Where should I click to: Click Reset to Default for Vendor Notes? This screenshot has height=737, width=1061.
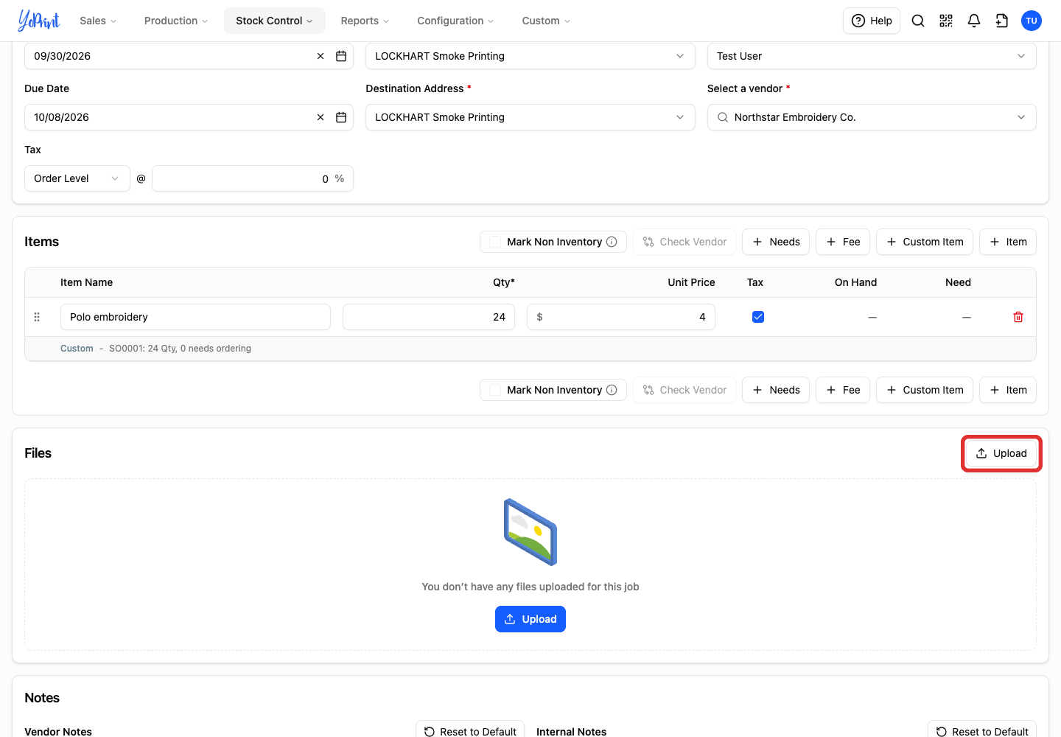point(470,731)
